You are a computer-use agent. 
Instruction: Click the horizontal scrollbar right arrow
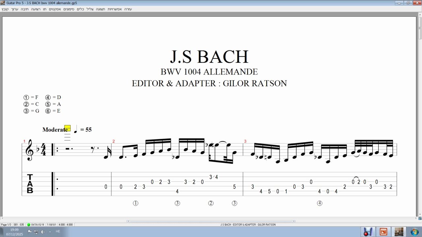pos(416,218)
